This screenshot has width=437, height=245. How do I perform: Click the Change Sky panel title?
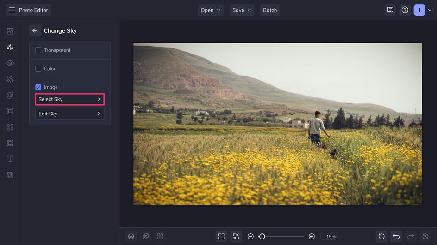(x=60, y=30)
